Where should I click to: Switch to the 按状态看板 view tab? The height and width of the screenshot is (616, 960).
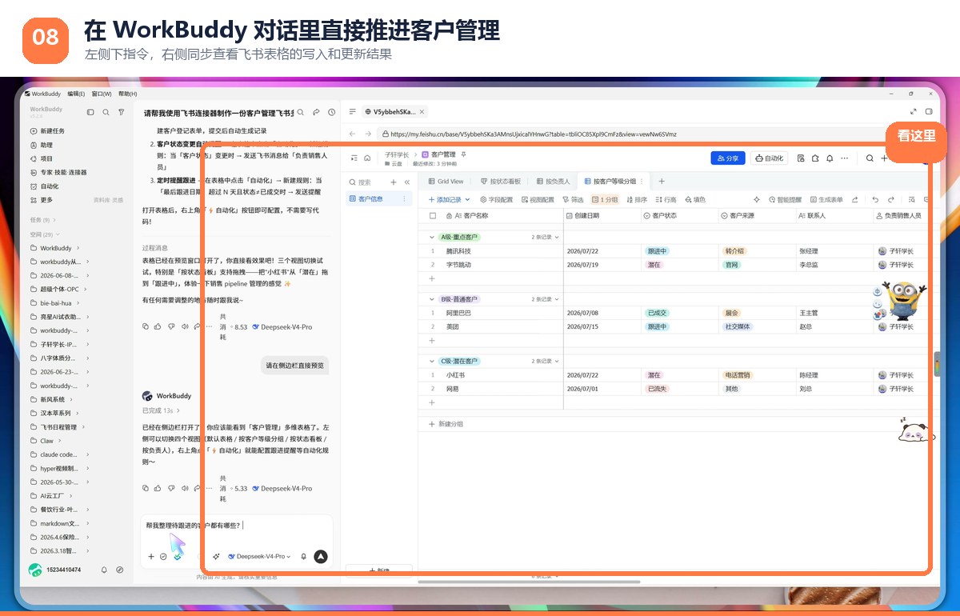(500, 182)
